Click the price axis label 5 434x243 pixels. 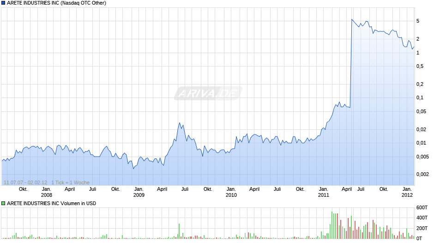pyautogui.click(x=418, y=21)
